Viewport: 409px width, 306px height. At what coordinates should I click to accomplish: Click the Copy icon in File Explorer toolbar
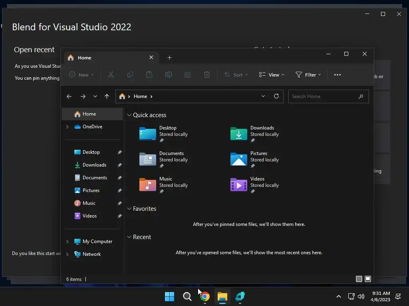(x=130, y=75)
